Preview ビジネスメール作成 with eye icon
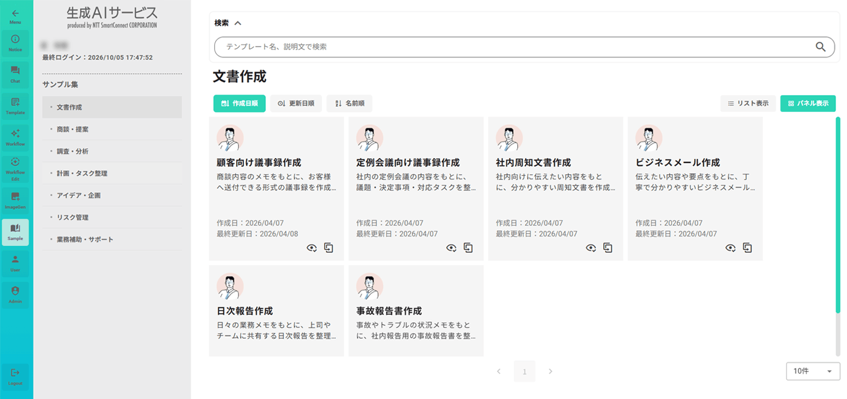The height and width of the screenshot is (399, 847). 730,248
